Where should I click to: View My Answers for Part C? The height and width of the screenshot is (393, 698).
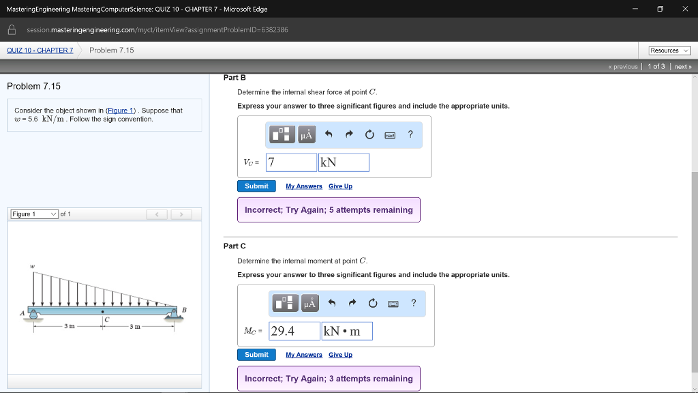[x=303, y=355]
